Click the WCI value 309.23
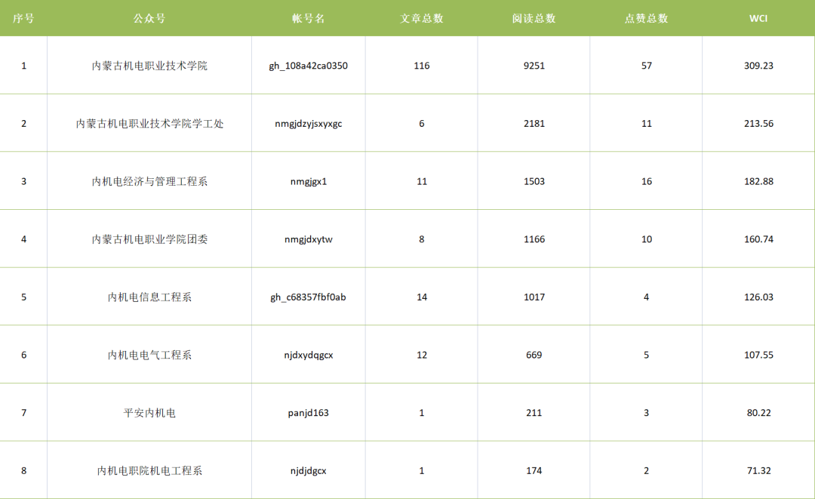 758,66
